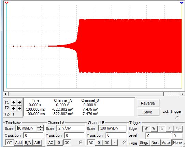This screenshot has height=147, width=185.
Task: Decrease timebase scale with down spinner
Action: (40, 130)
